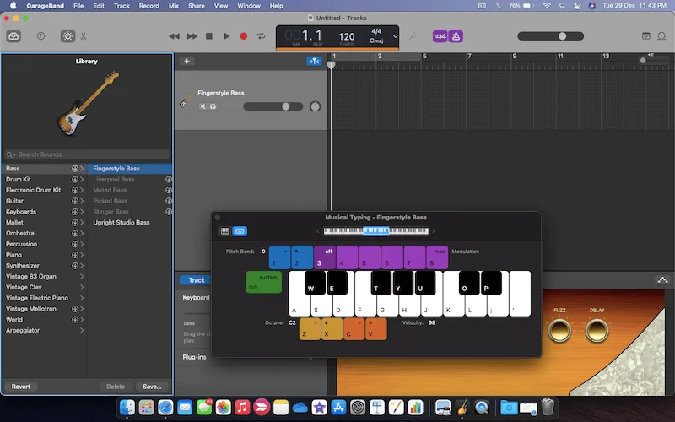Click the Fast Forward transport button

[192, 36]
